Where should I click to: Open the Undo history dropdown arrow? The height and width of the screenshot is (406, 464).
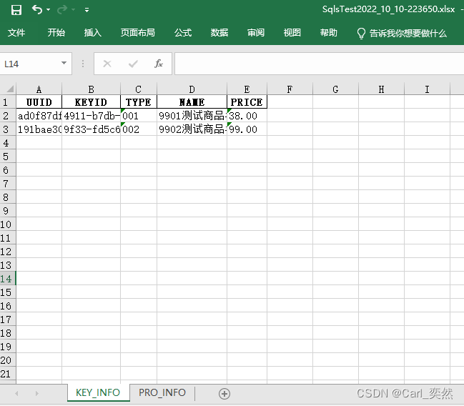[48, 10]
